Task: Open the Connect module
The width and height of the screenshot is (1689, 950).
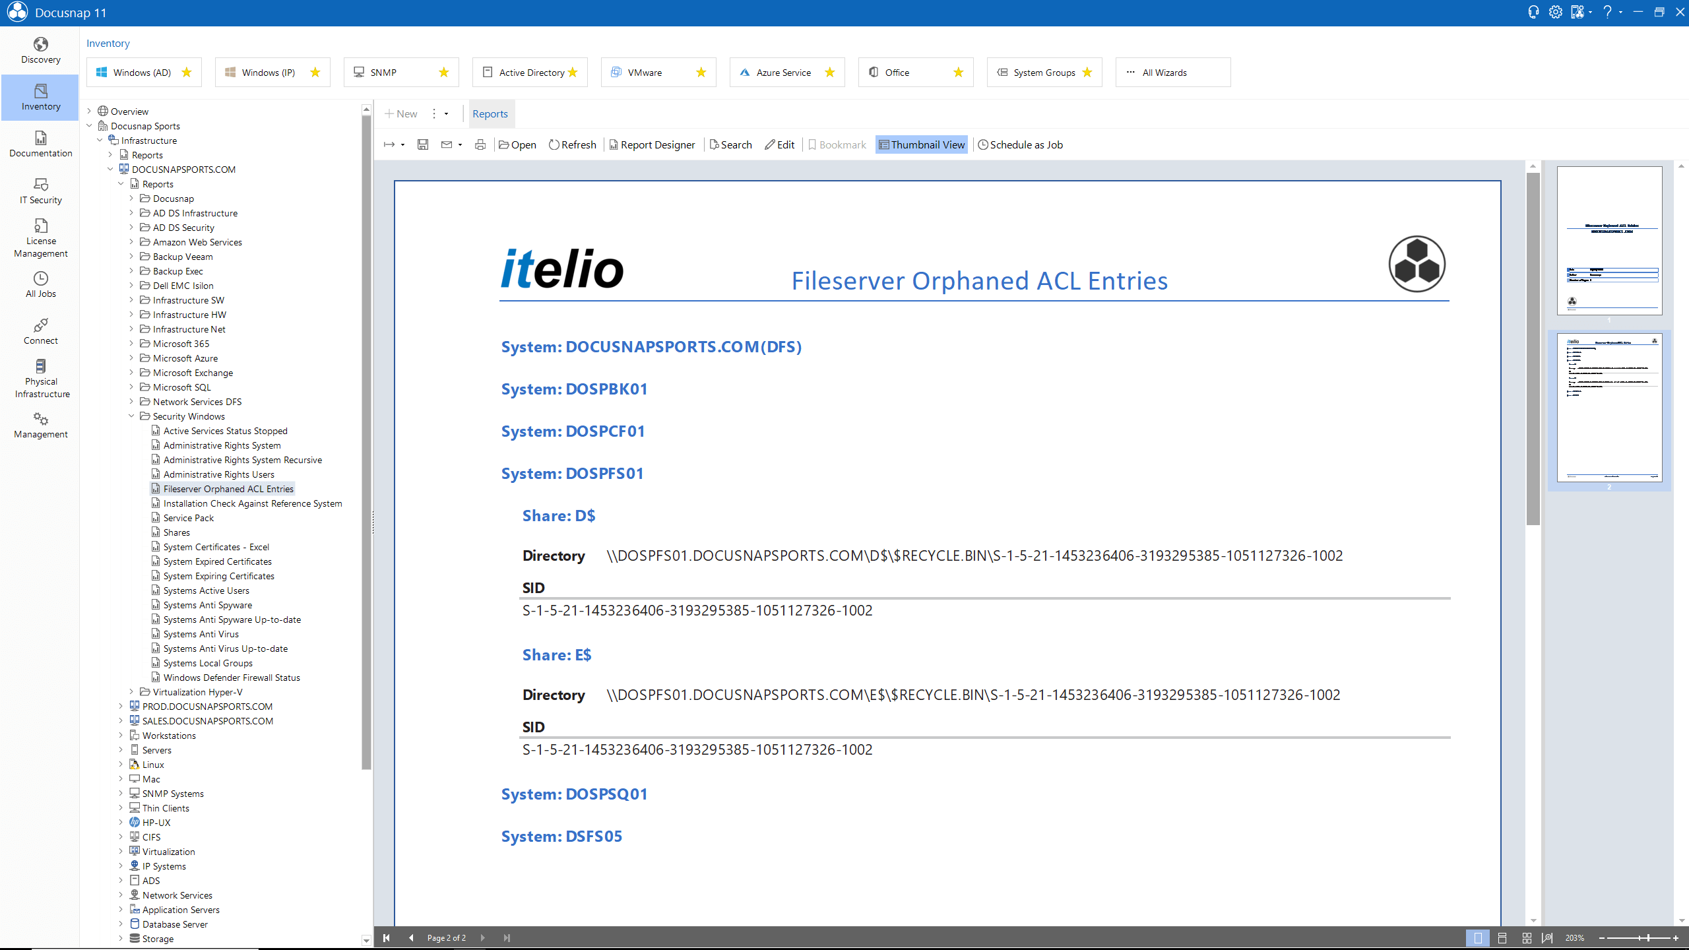Action: click(x=41, y=332)
